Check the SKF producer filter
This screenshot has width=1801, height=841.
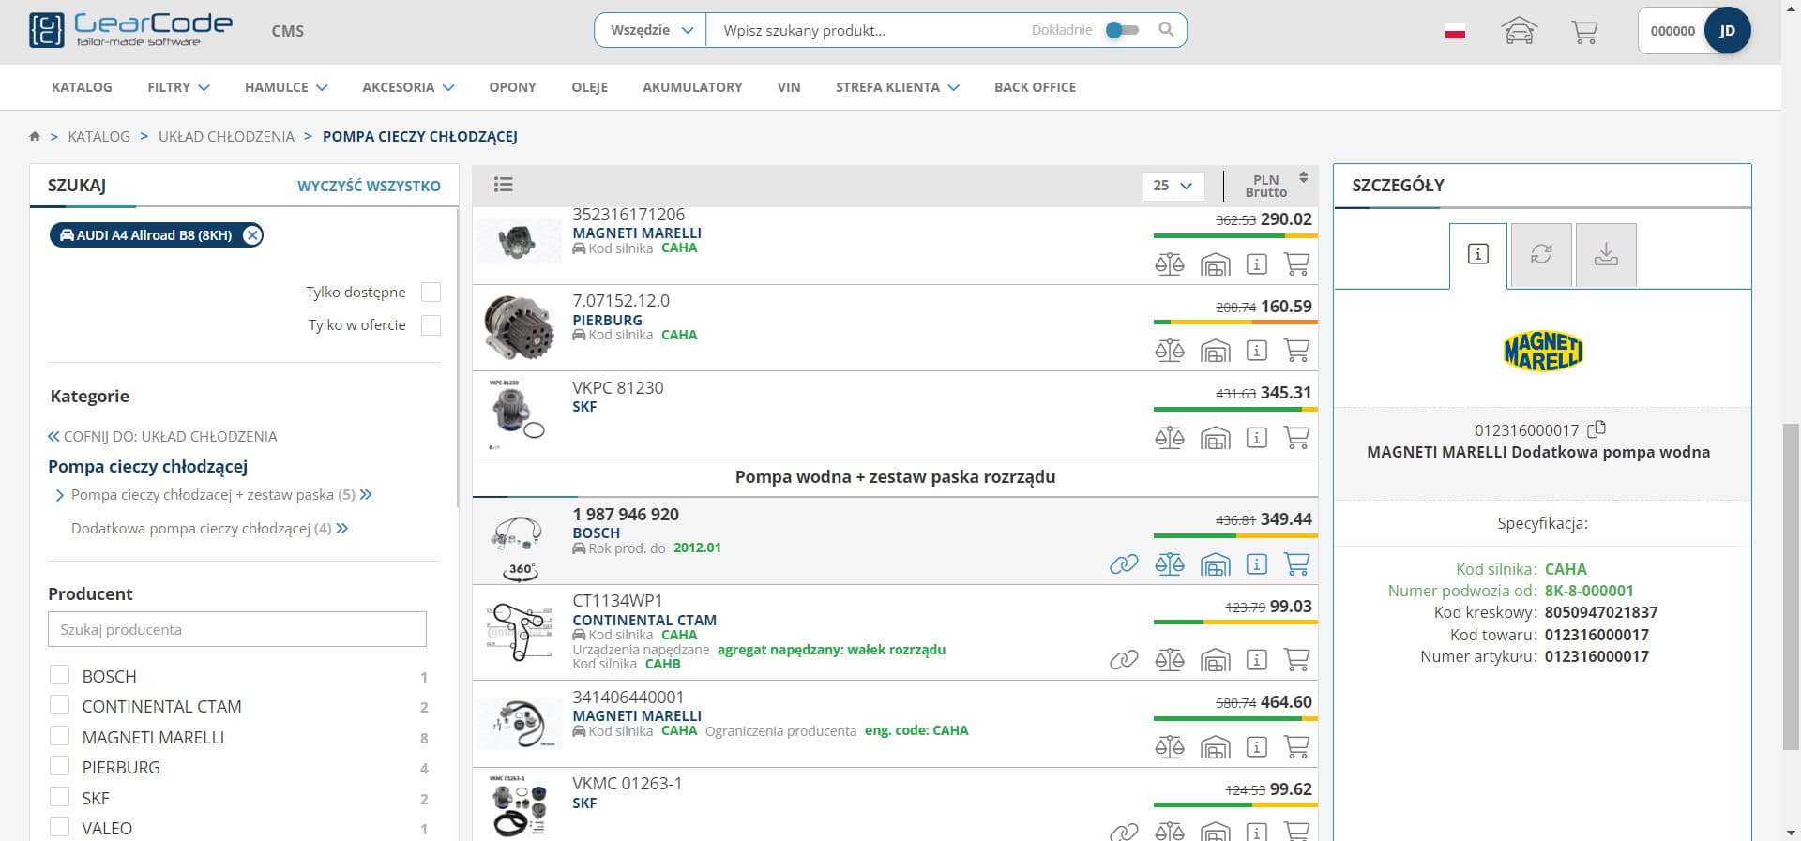[x=59, y=797]
